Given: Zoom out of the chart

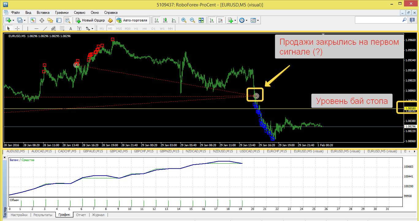Looking at the screenshot, I should (x=192, y=20).
